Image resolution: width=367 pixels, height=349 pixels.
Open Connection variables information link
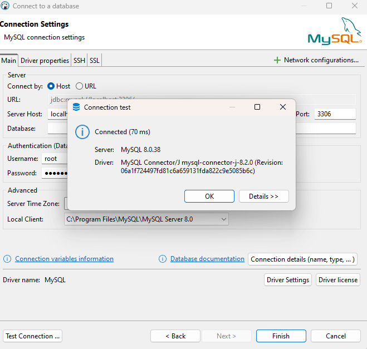65,259
